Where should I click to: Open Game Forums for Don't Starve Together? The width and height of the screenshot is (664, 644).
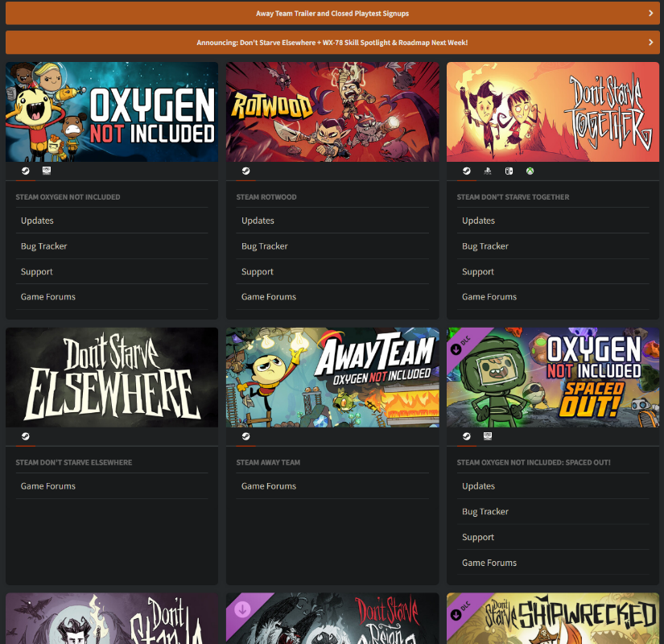point(553,296)
